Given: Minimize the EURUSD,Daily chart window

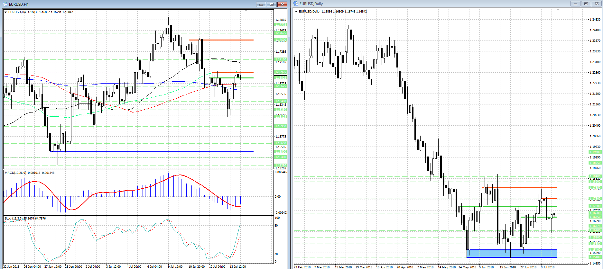Looking at the screenshot, I should pyautogui.click(x=575, y=4).
